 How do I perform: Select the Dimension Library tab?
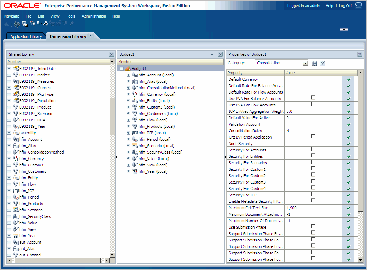(68, 36)
